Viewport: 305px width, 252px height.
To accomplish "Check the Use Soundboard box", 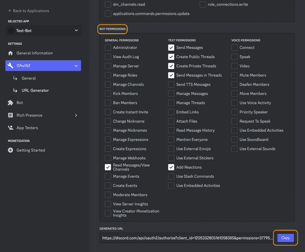I will pyautogui.click(x=235, y=140).
